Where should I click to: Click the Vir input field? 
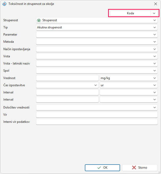tap(97, 115)
